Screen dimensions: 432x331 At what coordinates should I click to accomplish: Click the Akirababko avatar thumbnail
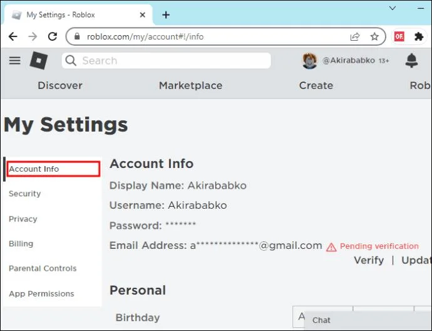point(309,61)
